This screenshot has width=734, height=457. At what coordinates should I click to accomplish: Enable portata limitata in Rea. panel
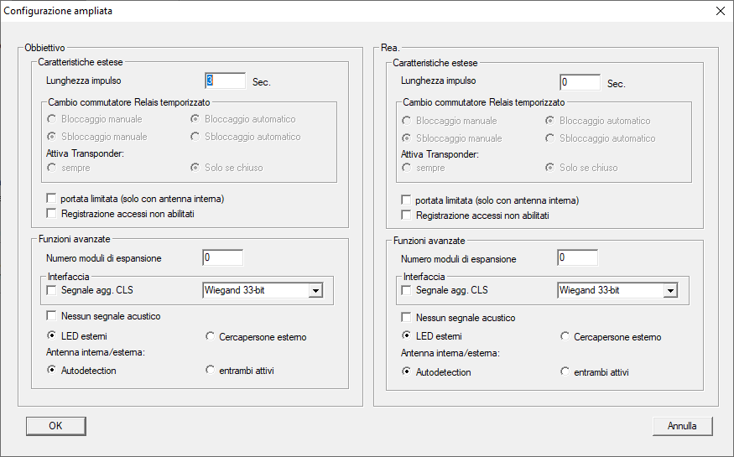(x=408, y=200)
